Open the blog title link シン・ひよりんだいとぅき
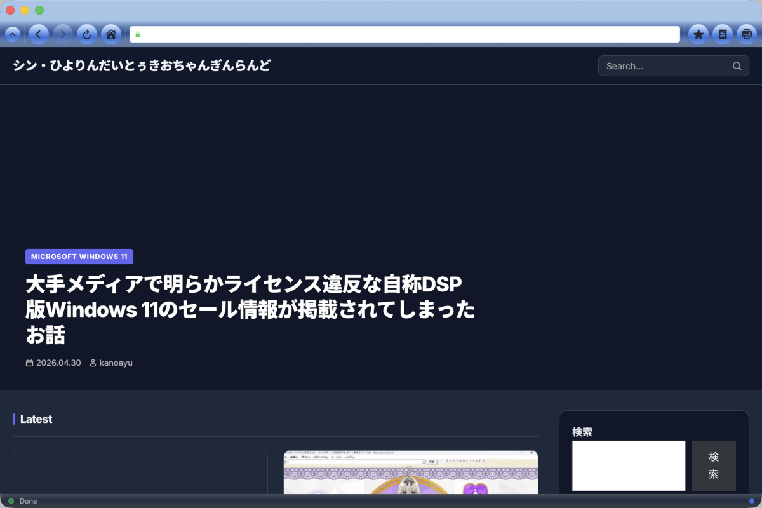 pos(142,65)
